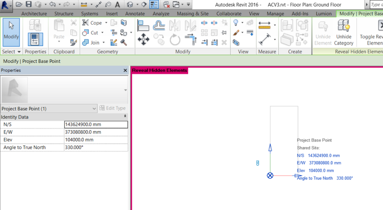Click the Demolish hammer icon
Screen dimensions: 383x210
click(x=124, y=42)
